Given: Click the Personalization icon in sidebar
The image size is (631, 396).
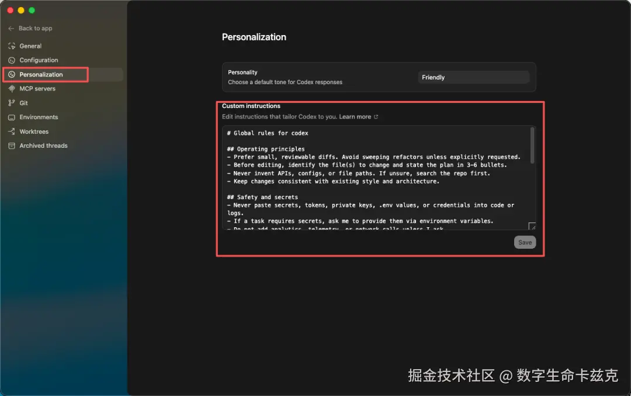Looking at the screenshot, I should 12,74.
